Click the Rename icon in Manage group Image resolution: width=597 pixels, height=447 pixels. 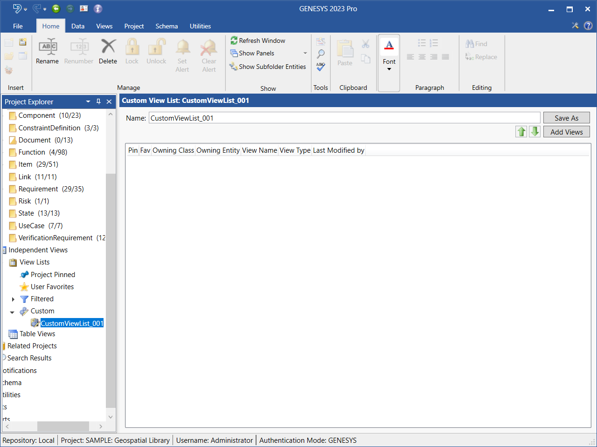48,47
